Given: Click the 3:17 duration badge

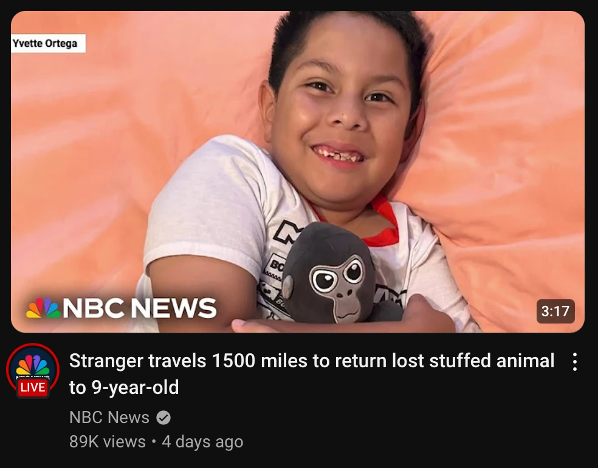Looking at the screenshot, I should [555, 311].
